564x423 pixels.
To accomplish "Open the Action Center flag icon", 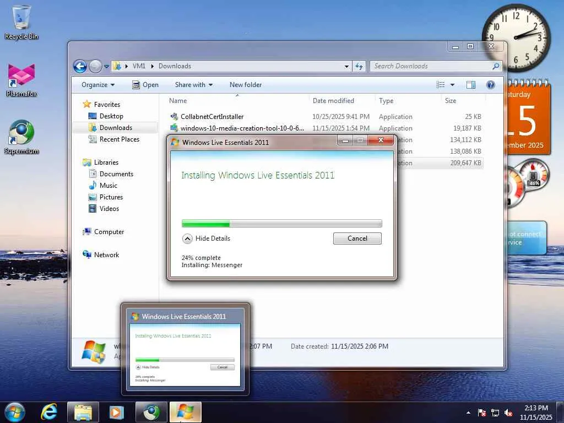I will 482,413.
